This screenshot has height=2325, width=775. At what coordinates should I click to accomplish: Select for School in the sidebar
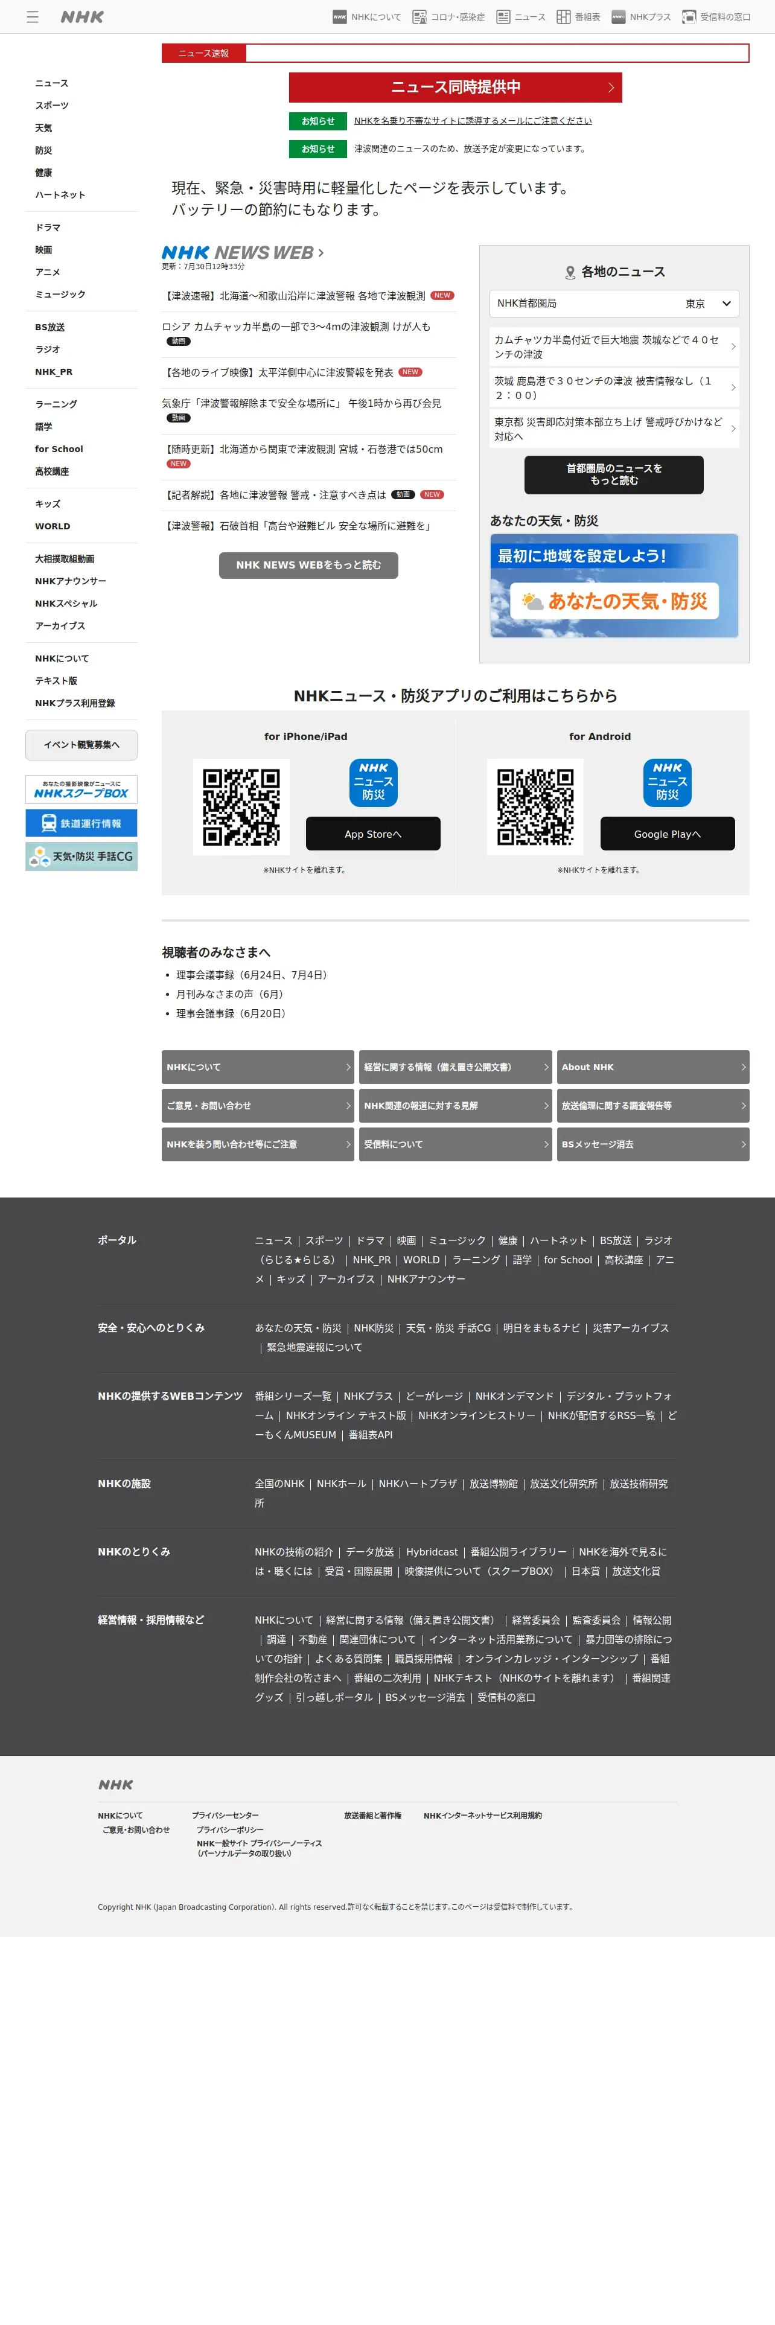(x=59, y=448)
